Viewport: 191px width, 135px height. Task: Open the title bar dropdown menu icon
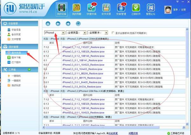(x=178, y=2)
